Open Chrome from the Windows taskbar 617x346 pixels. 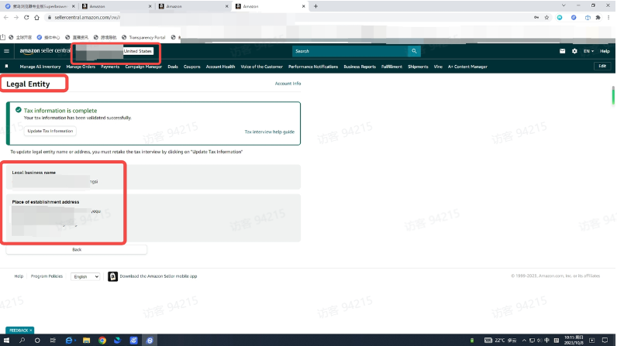[102, 340]
